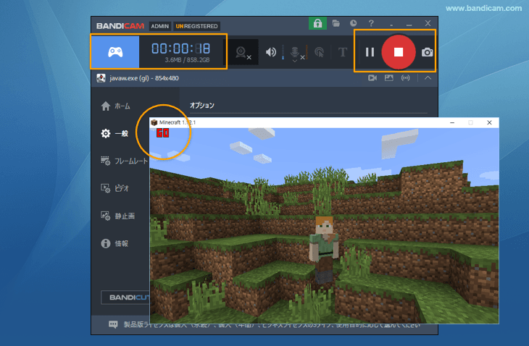Select the game recording mode gamepad icon
The image size is (529, 346).
tap(115, 51)
